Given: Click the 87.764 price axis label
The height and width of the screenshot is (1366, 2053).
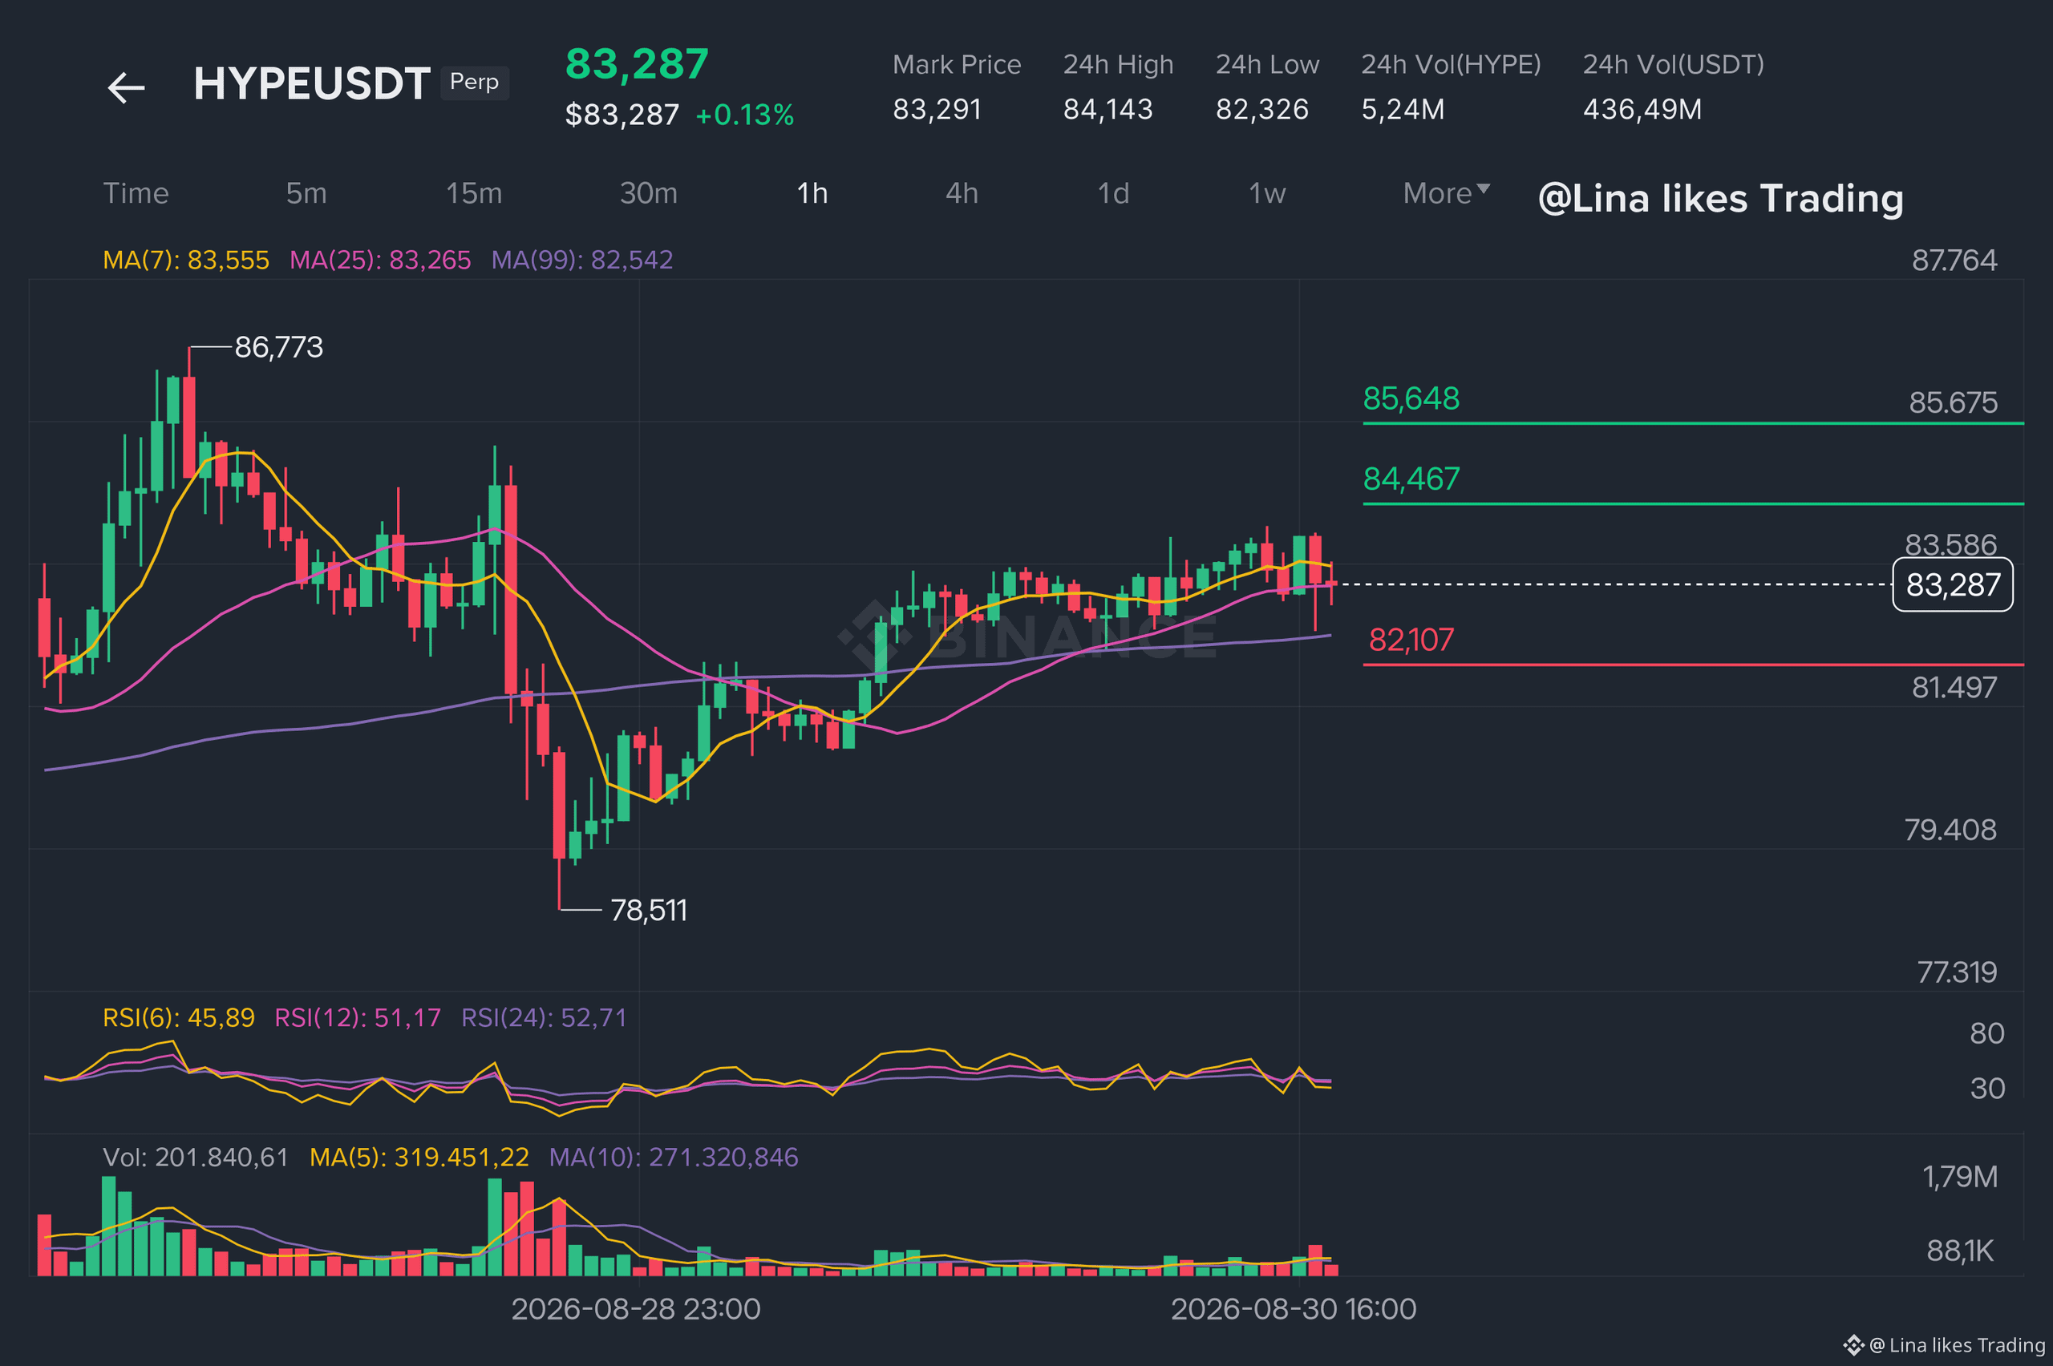Looking at the screenshot, I should click(1954, 261).
